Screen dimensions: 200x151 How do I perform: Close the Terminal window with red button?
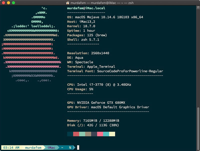click(3, 3)
